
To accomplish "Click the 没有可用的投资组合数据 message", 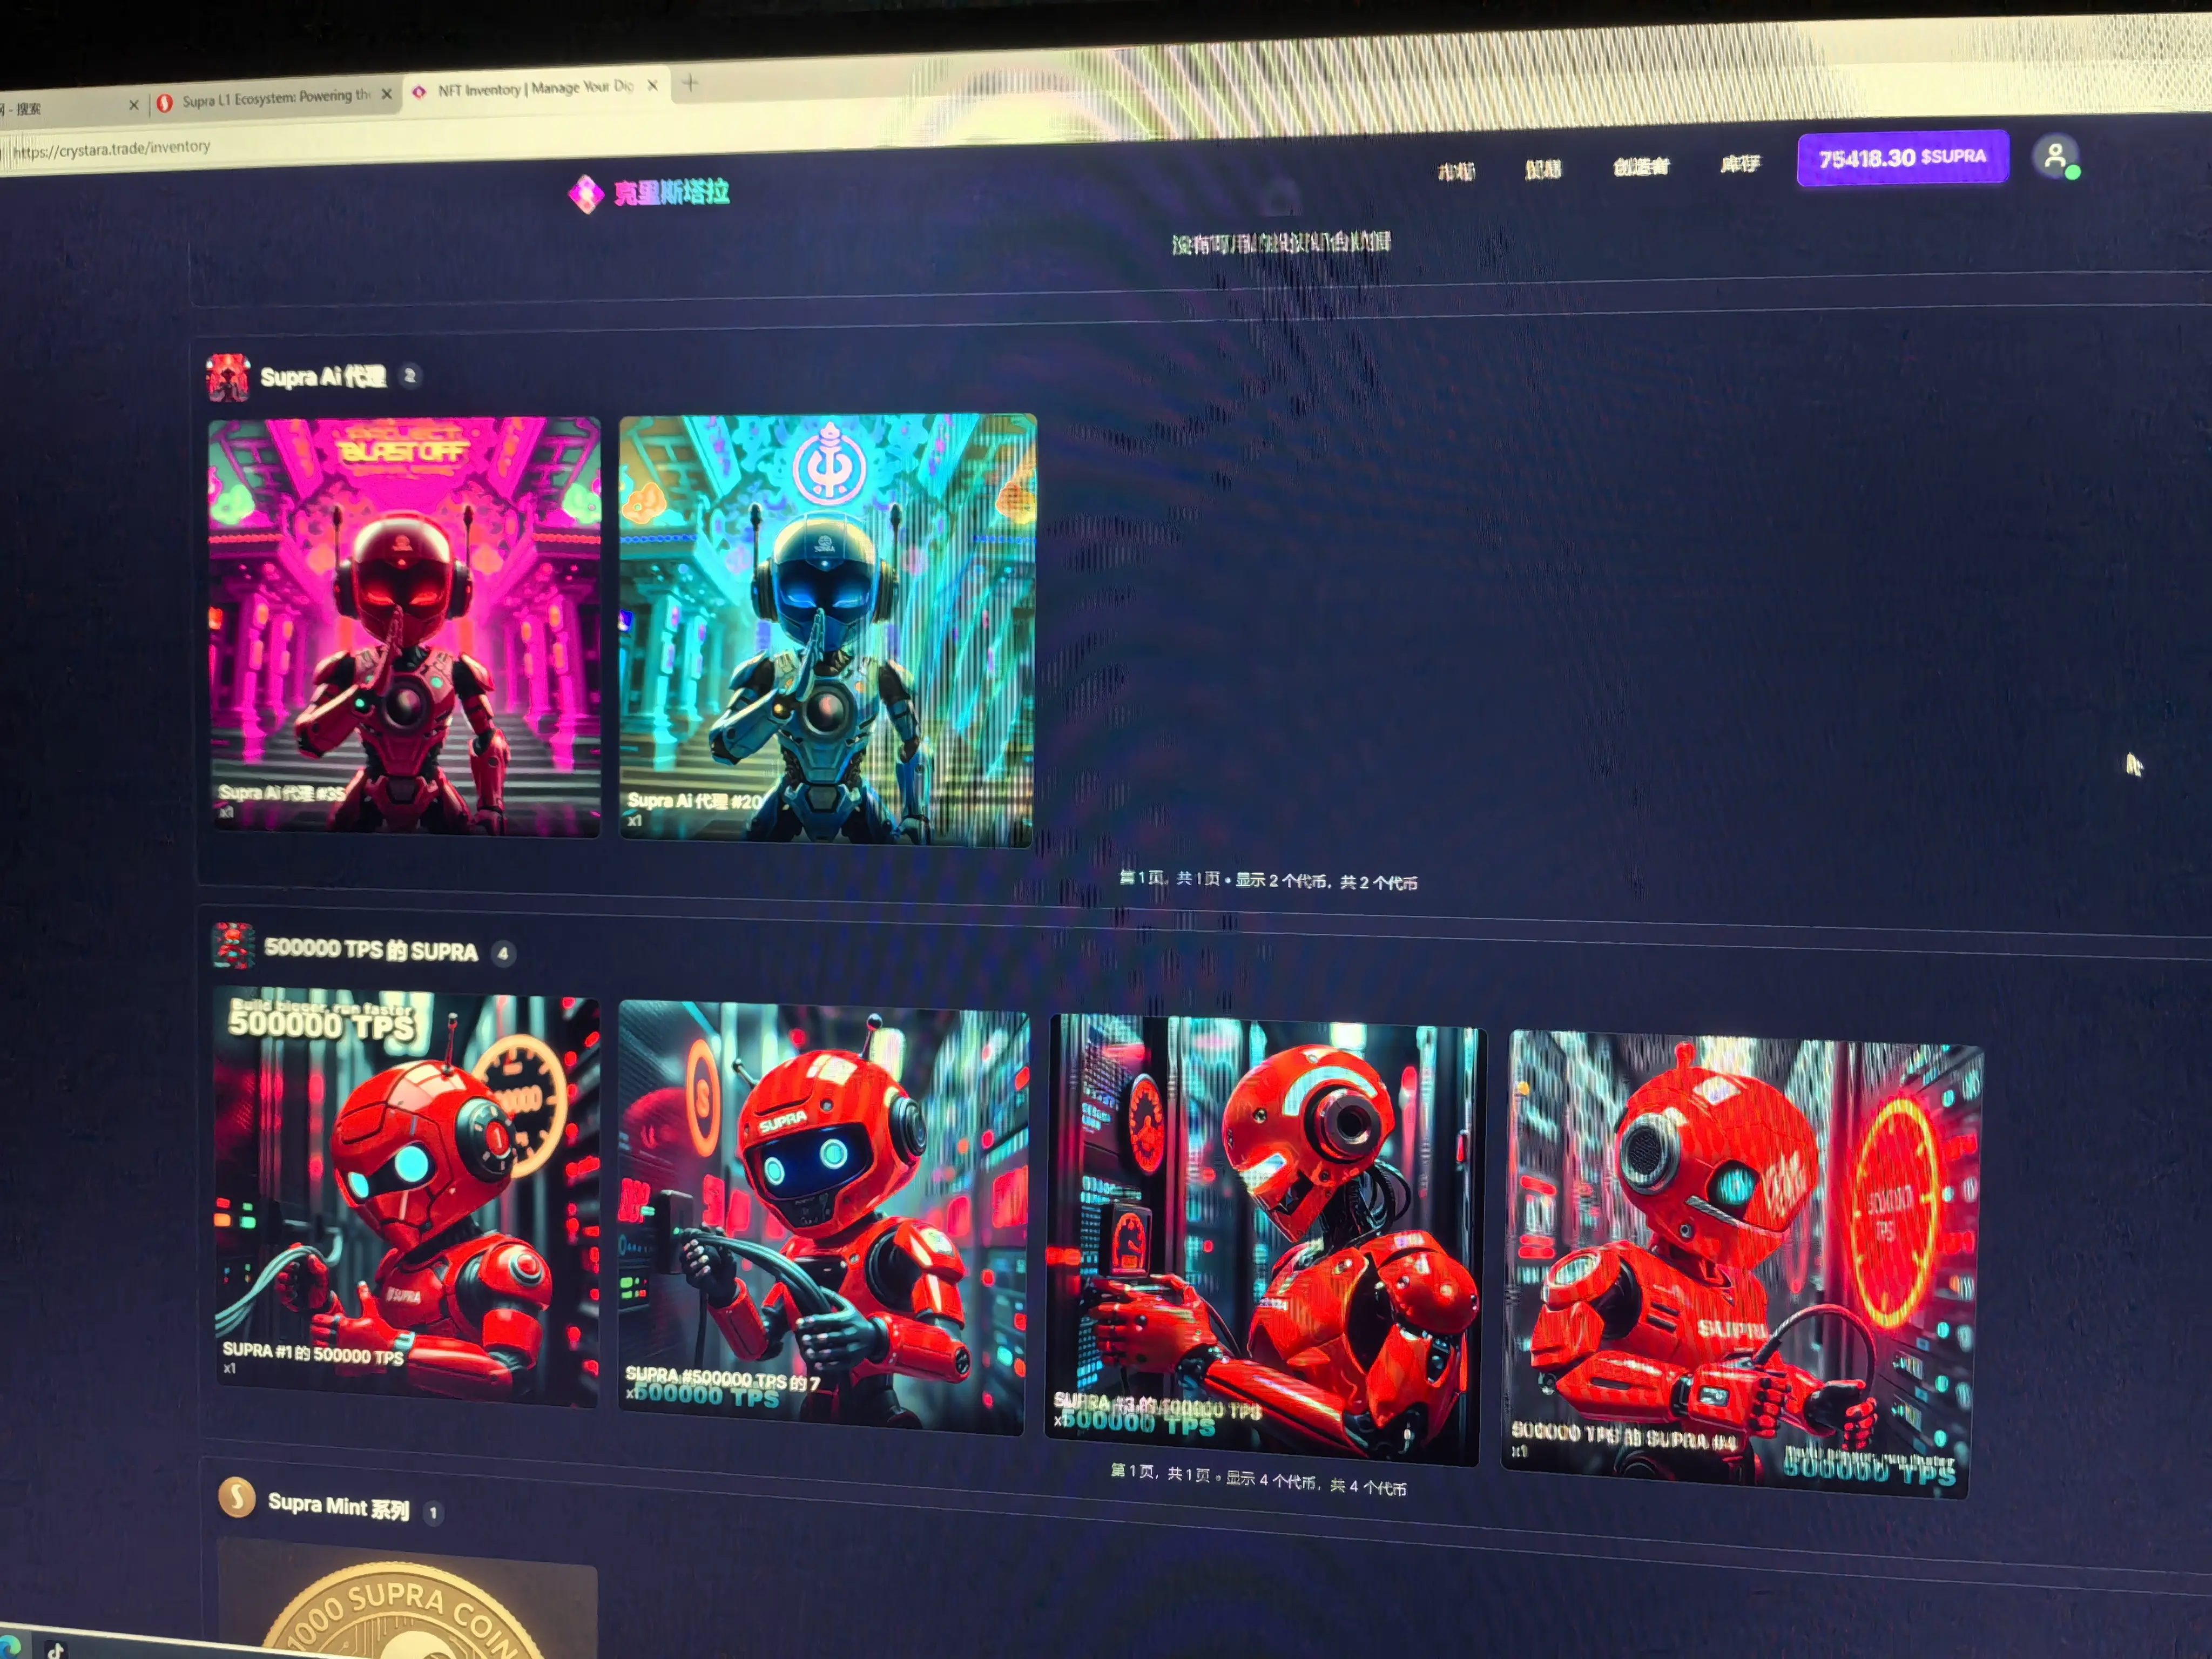I will [x=1281, y=242].
